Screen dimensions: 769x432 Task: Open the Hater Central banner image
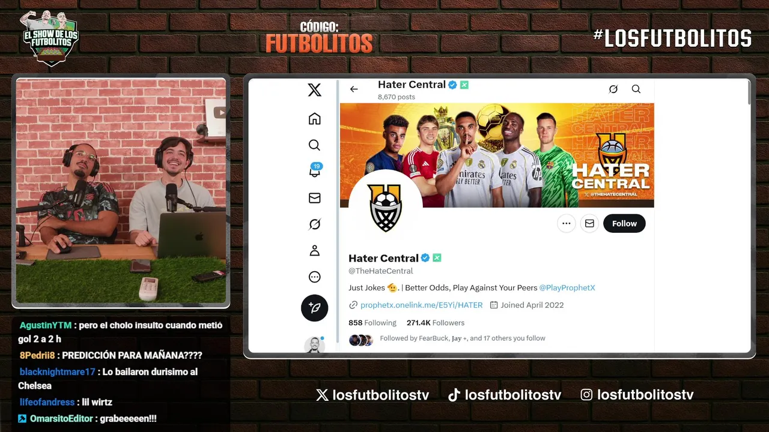(x=497, y=155)
